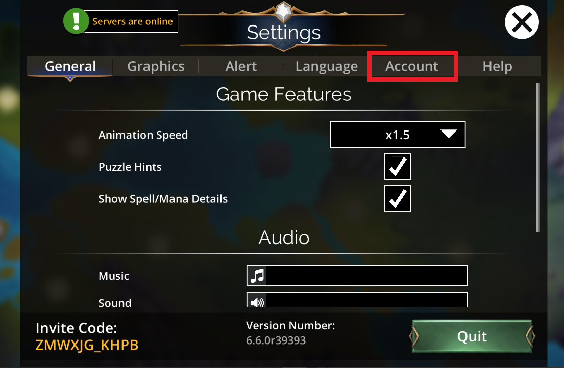
Task: Close settings with the X button
Action: tap(522, 22)
